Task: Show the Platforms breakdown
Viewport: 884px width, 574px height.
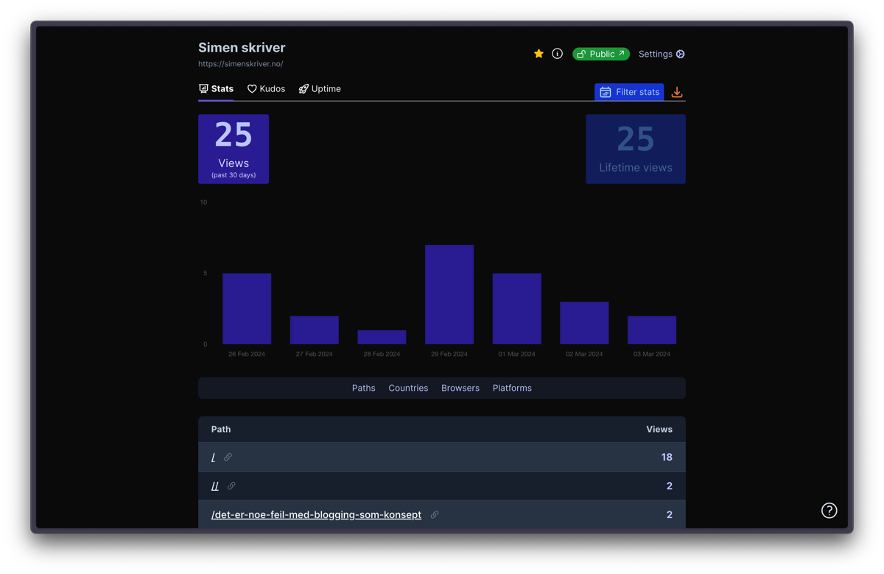Action: point(512,388)
